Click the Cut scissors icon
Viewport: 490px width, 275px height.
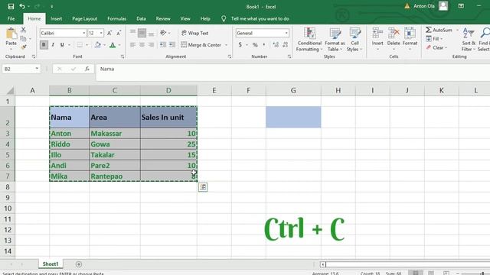pyautogui.click(x=24, y=30)
